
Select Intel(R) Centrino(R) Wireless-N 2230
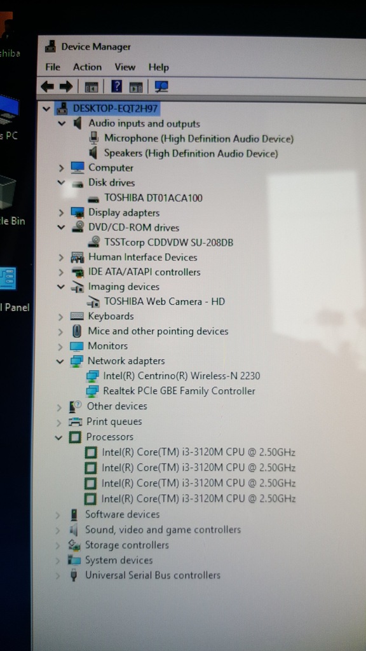click(182, 376)
